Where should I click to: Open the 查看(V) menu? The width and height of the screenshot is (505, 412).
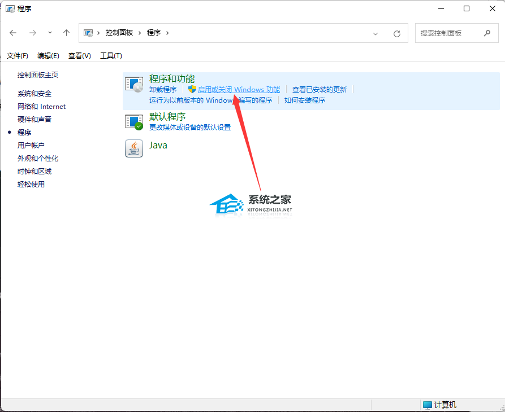coord(79,56)
